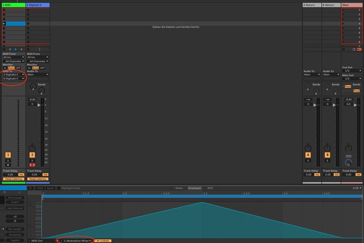Open the MPE tab in clip view

[x=210, y=188]
